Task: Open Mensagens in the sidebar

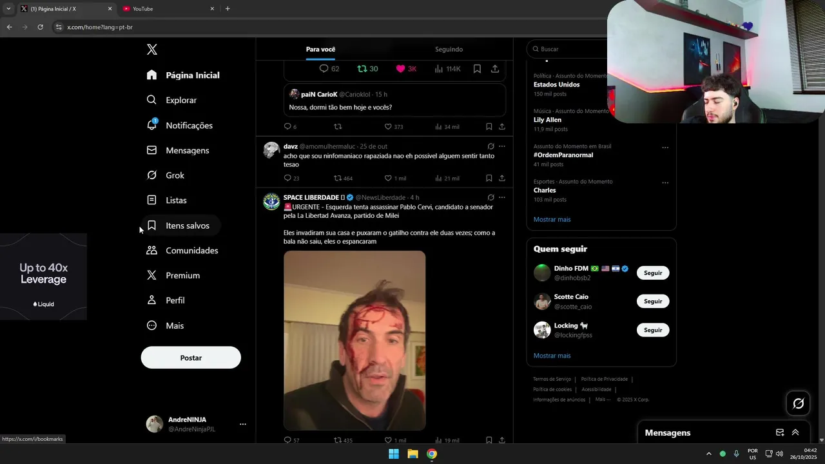Action: [179, 150]
